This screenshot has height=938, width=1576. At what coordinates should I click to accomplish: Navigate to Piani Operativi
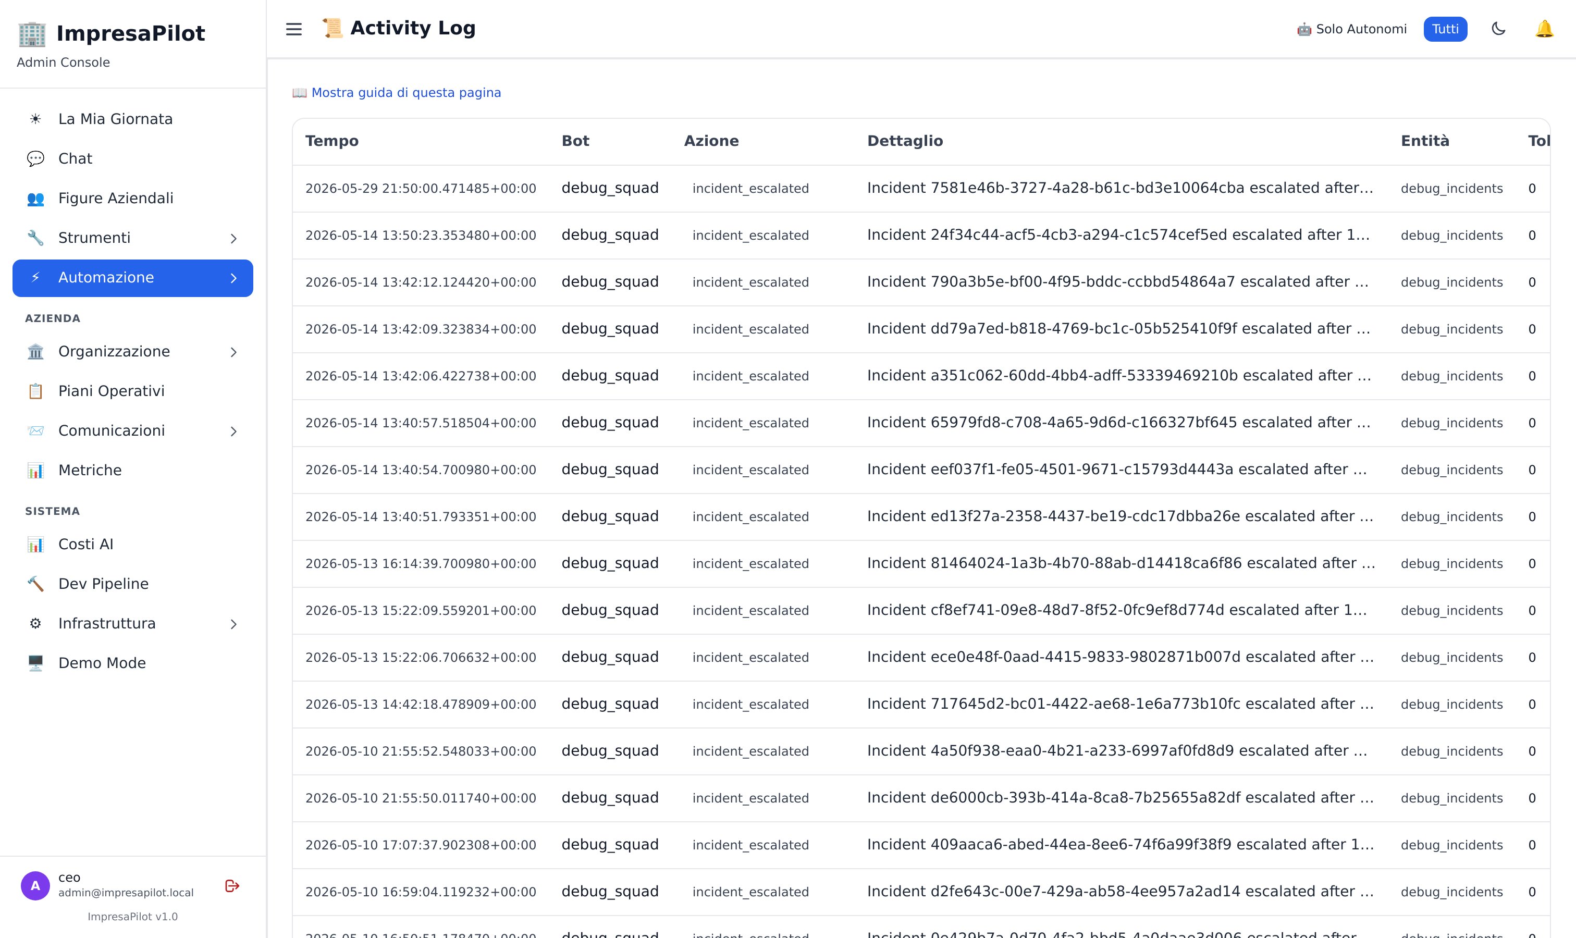coord(133,391)
